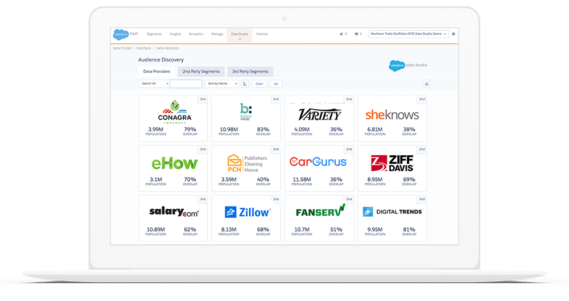
Task: Open the SheKnows provider card
Action: [x=392, y=118]
